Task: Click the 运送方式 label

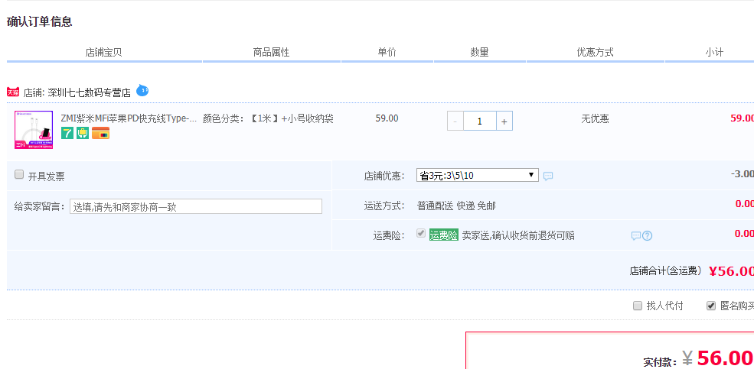Action: click(x=384, y=206)
